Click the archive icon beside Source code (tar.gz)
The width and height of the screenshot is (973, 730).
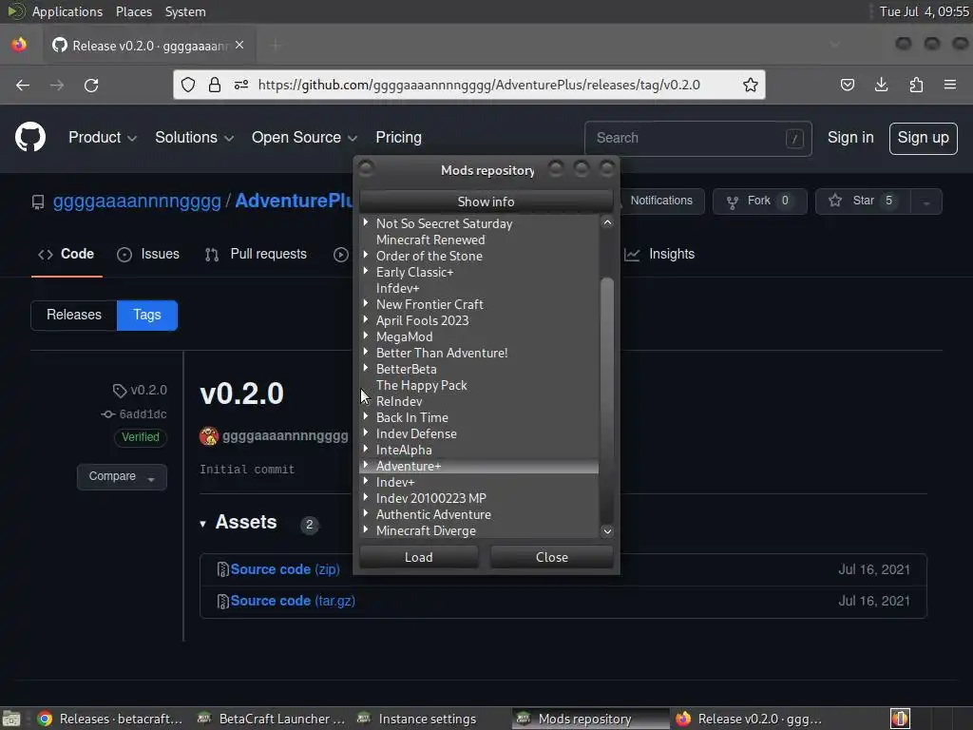coord(222,602)
